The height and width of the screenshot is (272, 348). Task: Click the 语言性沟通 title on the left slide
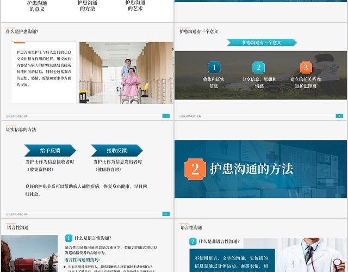[18, 227]
